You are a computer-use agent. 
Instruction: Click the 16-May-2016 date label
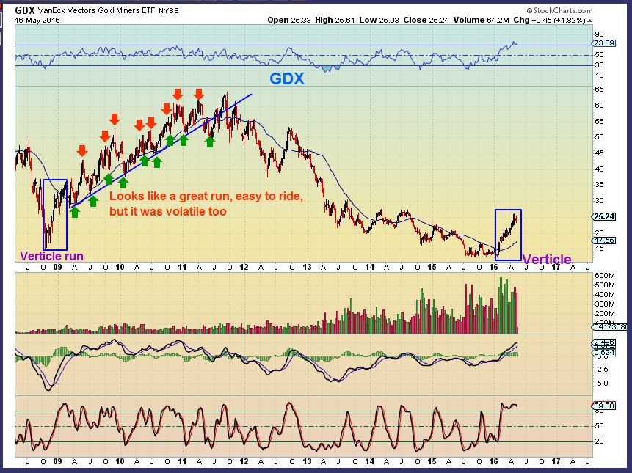click(37, 20)
